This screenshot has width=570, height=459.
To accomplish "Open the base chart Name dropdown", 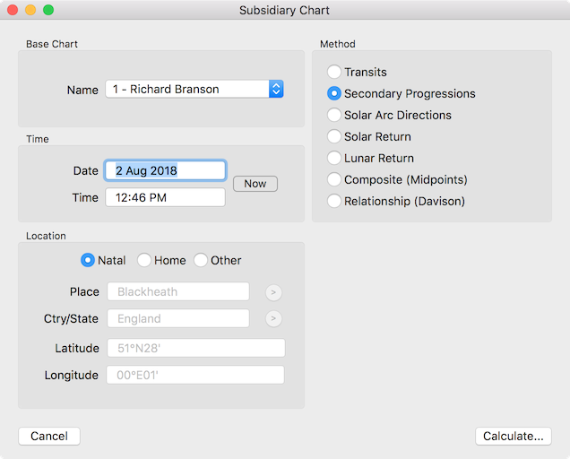I will (194, 89).
